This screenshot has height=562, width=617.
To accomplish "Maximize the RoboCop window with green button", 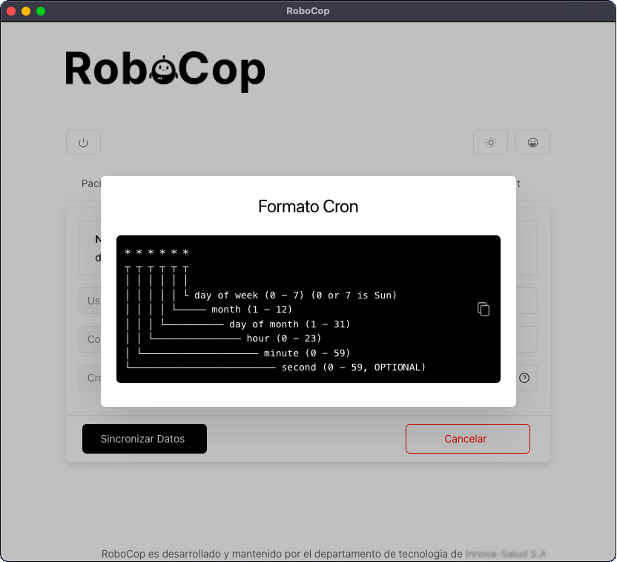I will tap(41, 11).
